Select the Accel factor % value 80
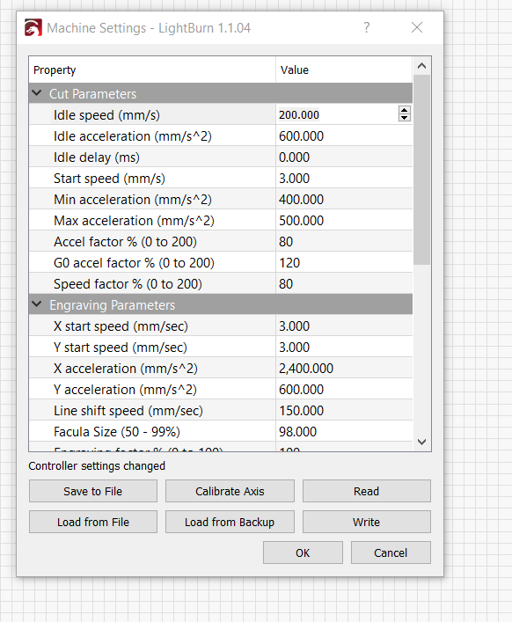Image resolution: width=512 pixels, height=622 pixels. [286, 242]
